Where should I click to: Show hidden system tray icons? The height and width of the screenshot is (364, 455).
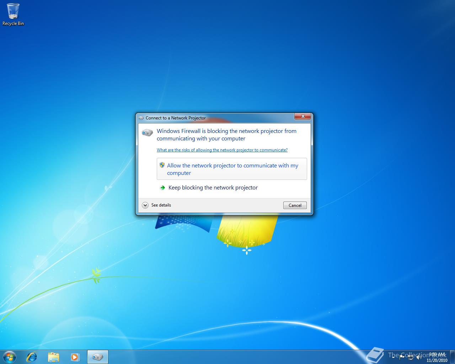(393, 357)
